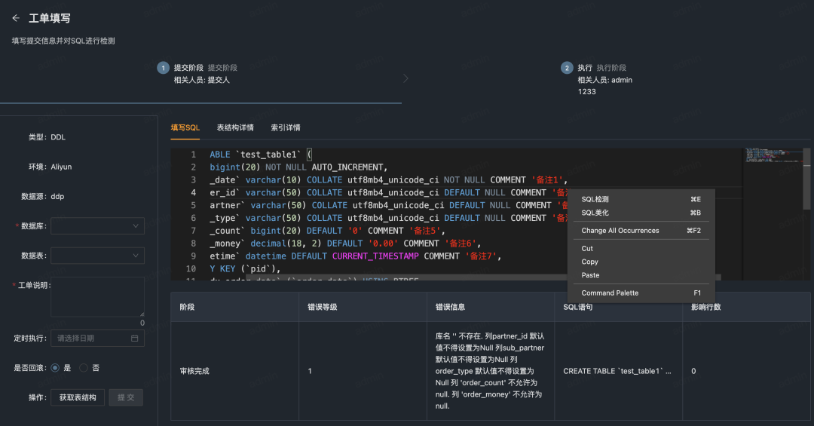Click the code minimap preview thumbnail
This screenshot has width=814, height=426.
(773, 155)
